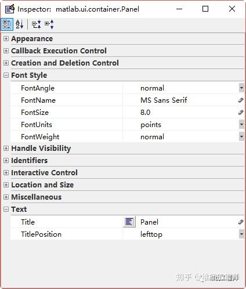Click the pencil icon for FontSize
246x289 pixels.
pos(241,112)
